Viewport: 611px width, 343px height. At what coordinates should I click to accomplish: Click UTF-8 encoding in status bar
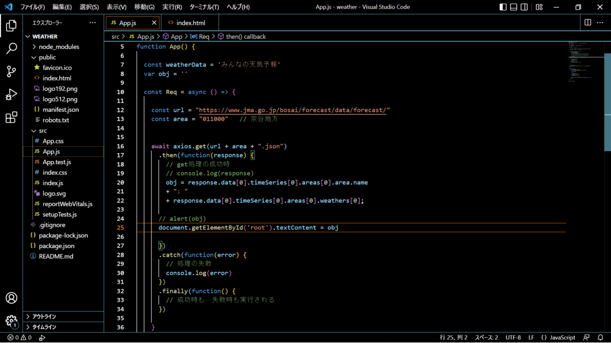pyautogui.click(x=513, y=337)
